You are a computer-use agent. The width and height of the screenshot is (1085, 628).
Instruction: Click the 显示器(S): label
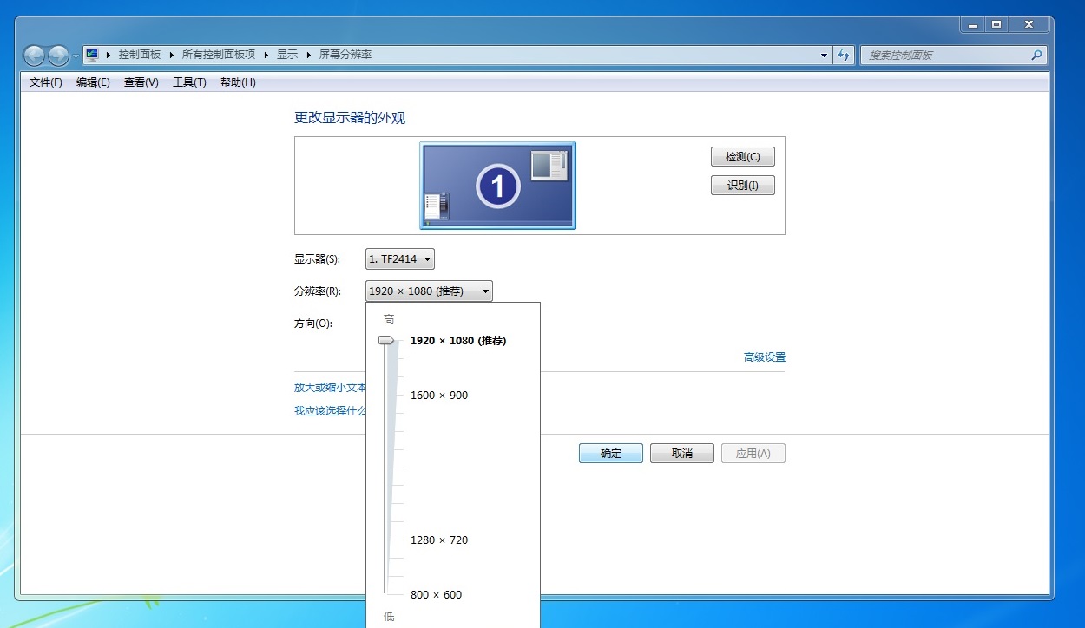point(318,259)
